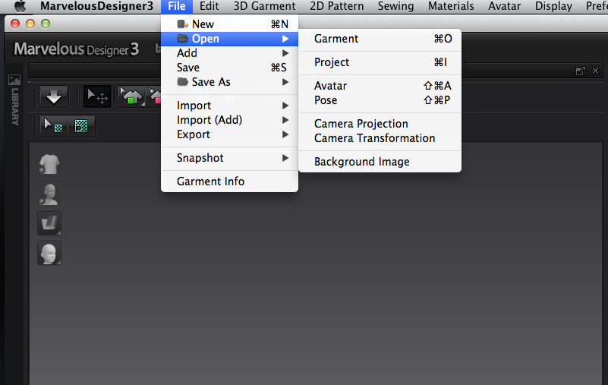Screen dimensions: 608x385
Task: Expand the Add submenu
Action: coord(229,53)
